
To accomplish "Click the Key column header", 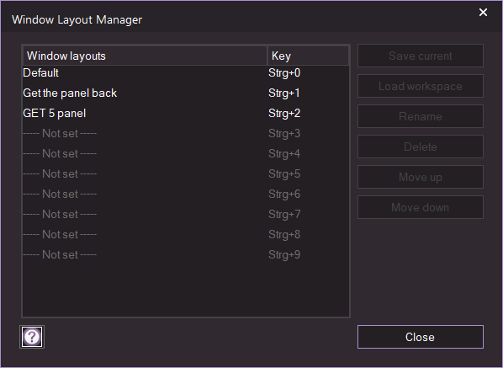I will click(x=308, y=56).
